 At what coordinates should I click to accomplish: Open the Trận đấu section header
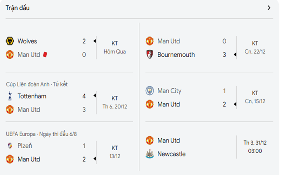[x=18, y=8]
